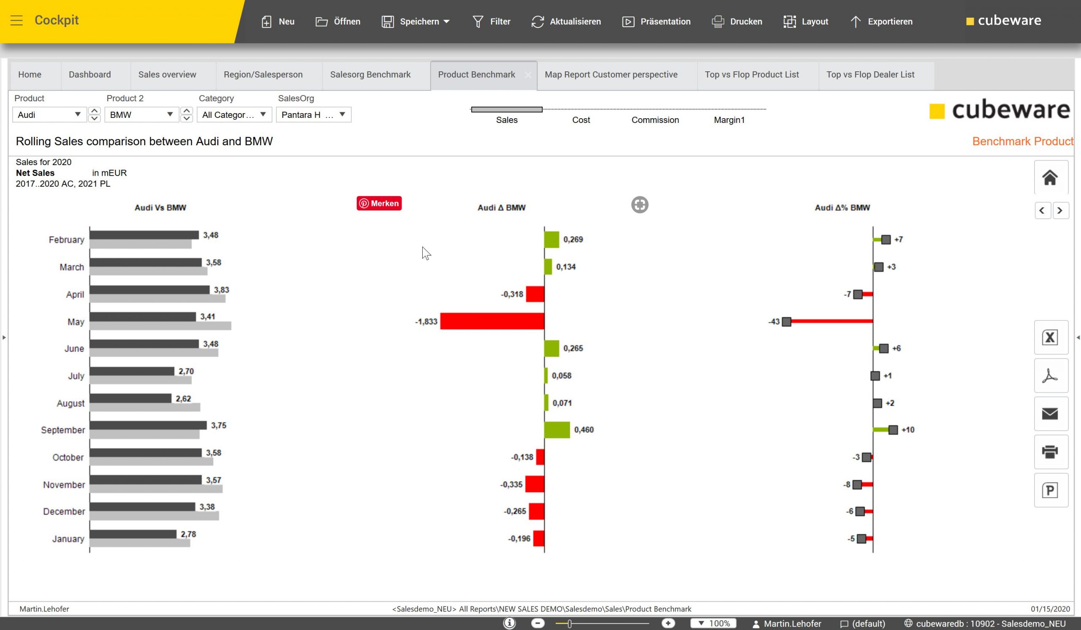Click the May -43 percent marker
Viewport: 1081px width, 630px height.
[x=786, y=322]
